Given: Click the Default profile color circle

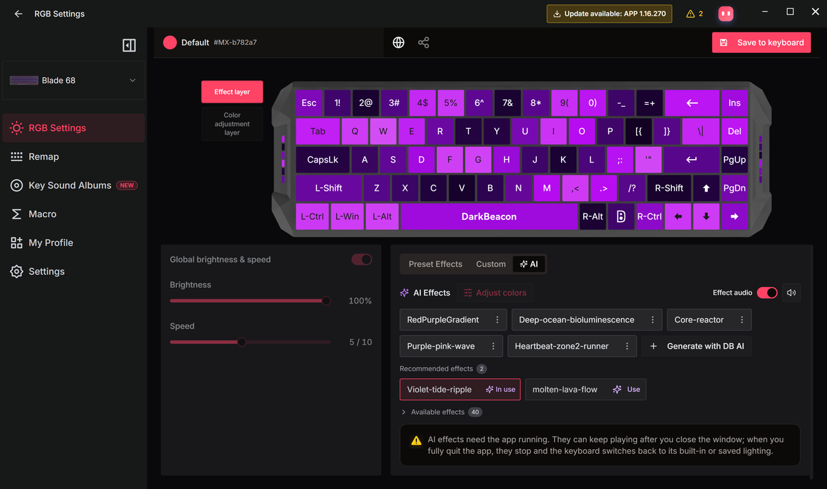Looking at the screenshot, I should click(x=170, y=43).
